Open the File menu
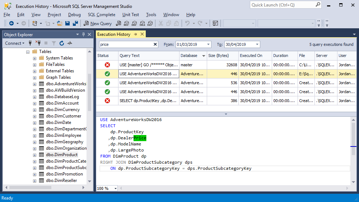This screenshot has width=359, height=202. click(x=7, y=15)
